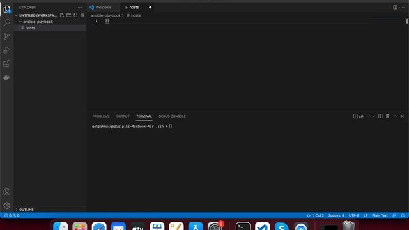
Task: Open App Store from the Dock
Action: pos(196,226)
